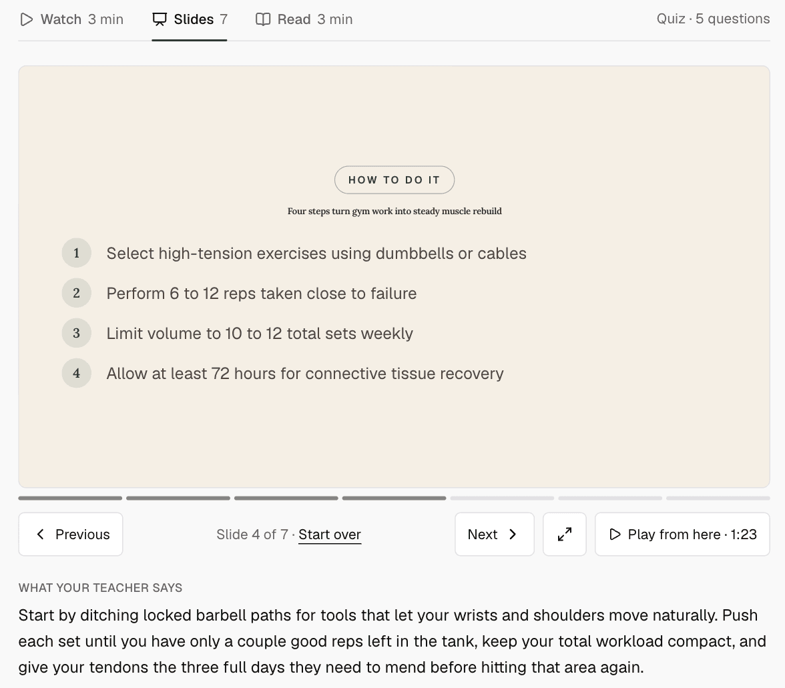Click 'Allow at least 72 hours' step text
The width and height of the screenshot is (785, 688).
pos(305,373)
